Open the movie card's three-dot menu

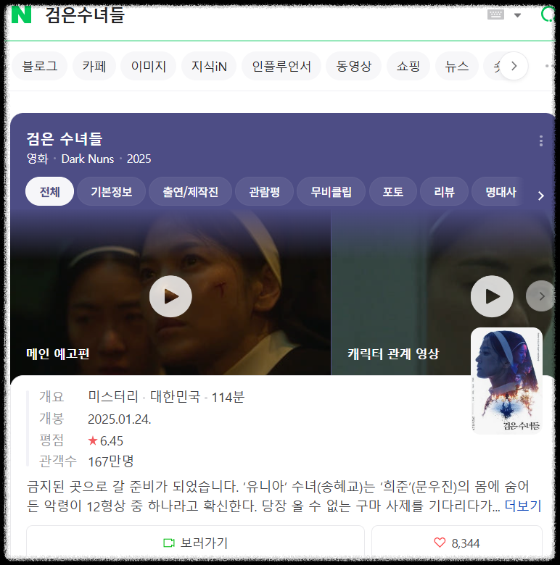pyautogui.click(x=540, y=141)
